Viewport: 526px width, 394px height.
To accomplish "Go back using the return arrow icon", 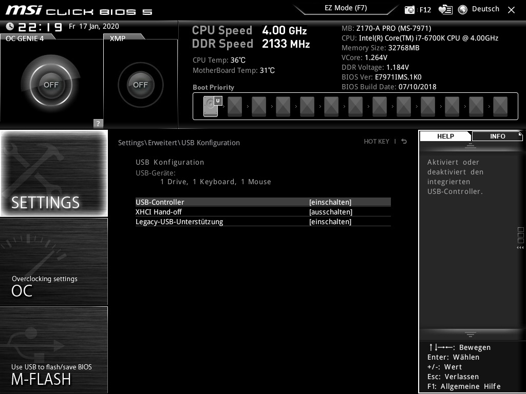I will click(404, 142).
